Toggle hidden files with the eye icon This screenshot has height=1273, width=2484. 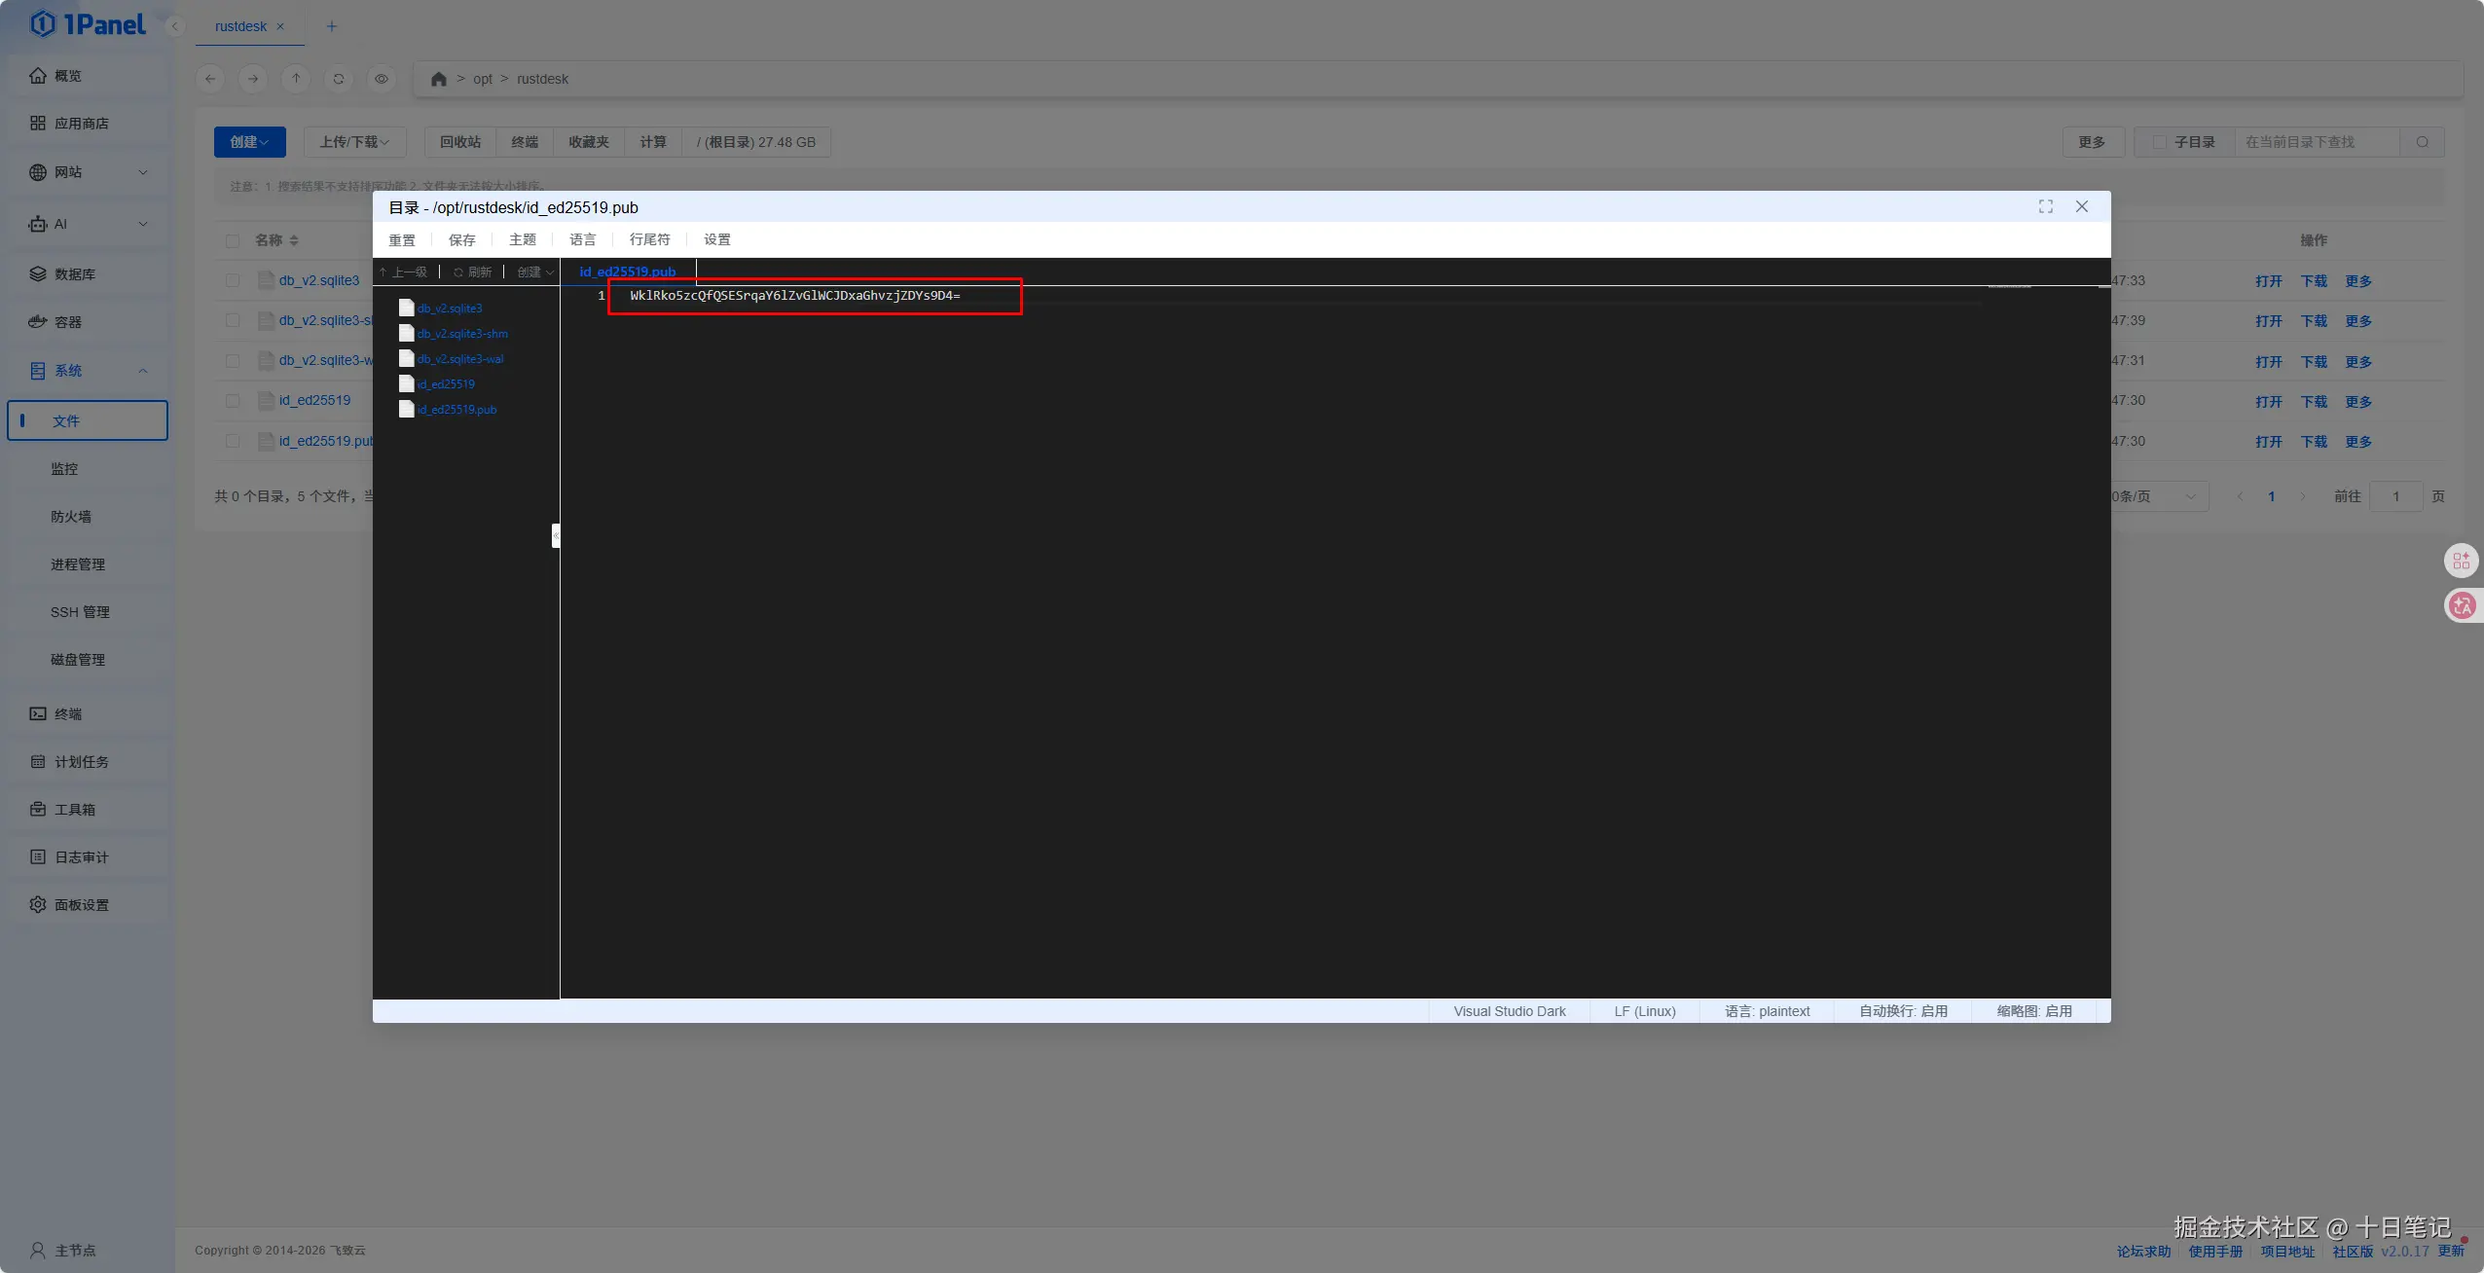pos(381,79)
